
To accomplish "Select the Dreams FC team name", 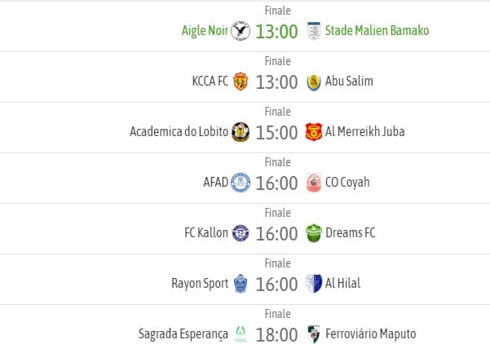I will 351,232.
